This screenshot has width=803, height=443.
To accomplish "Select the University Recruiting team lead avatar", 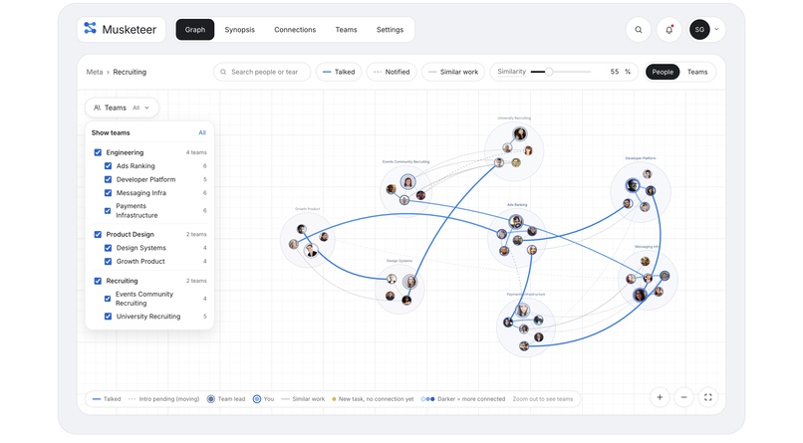I will [x=520, y=134].
